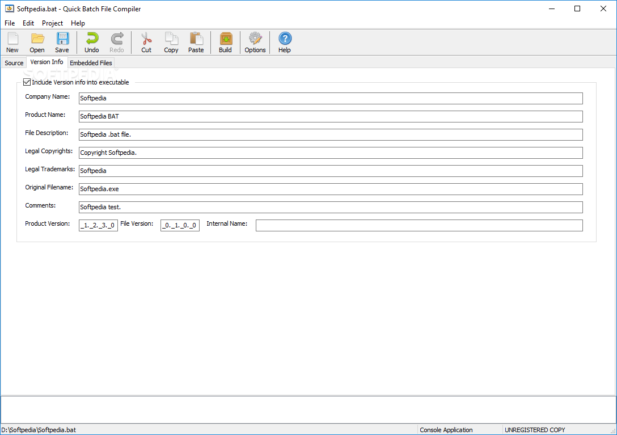Click the Redo toolbar icon
Viewport: 617px width, 435px height.
point(116,42)
